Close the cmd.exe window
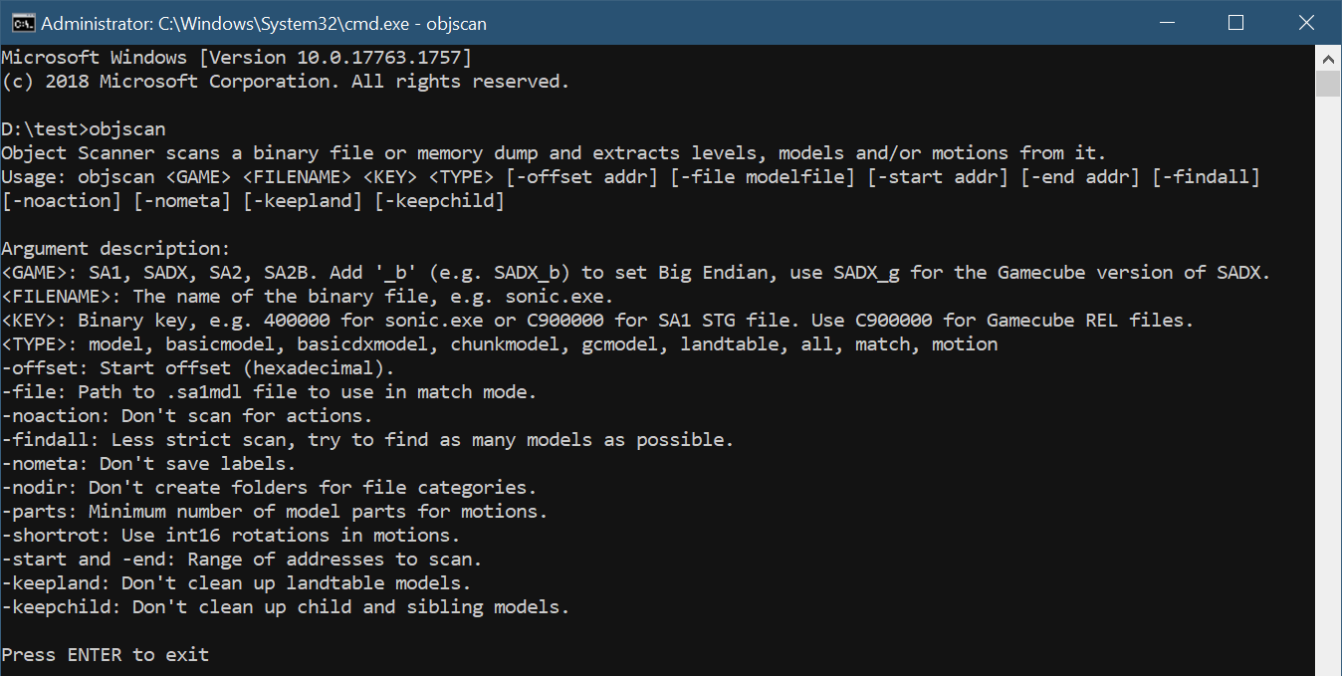 tap(1305, 22)
